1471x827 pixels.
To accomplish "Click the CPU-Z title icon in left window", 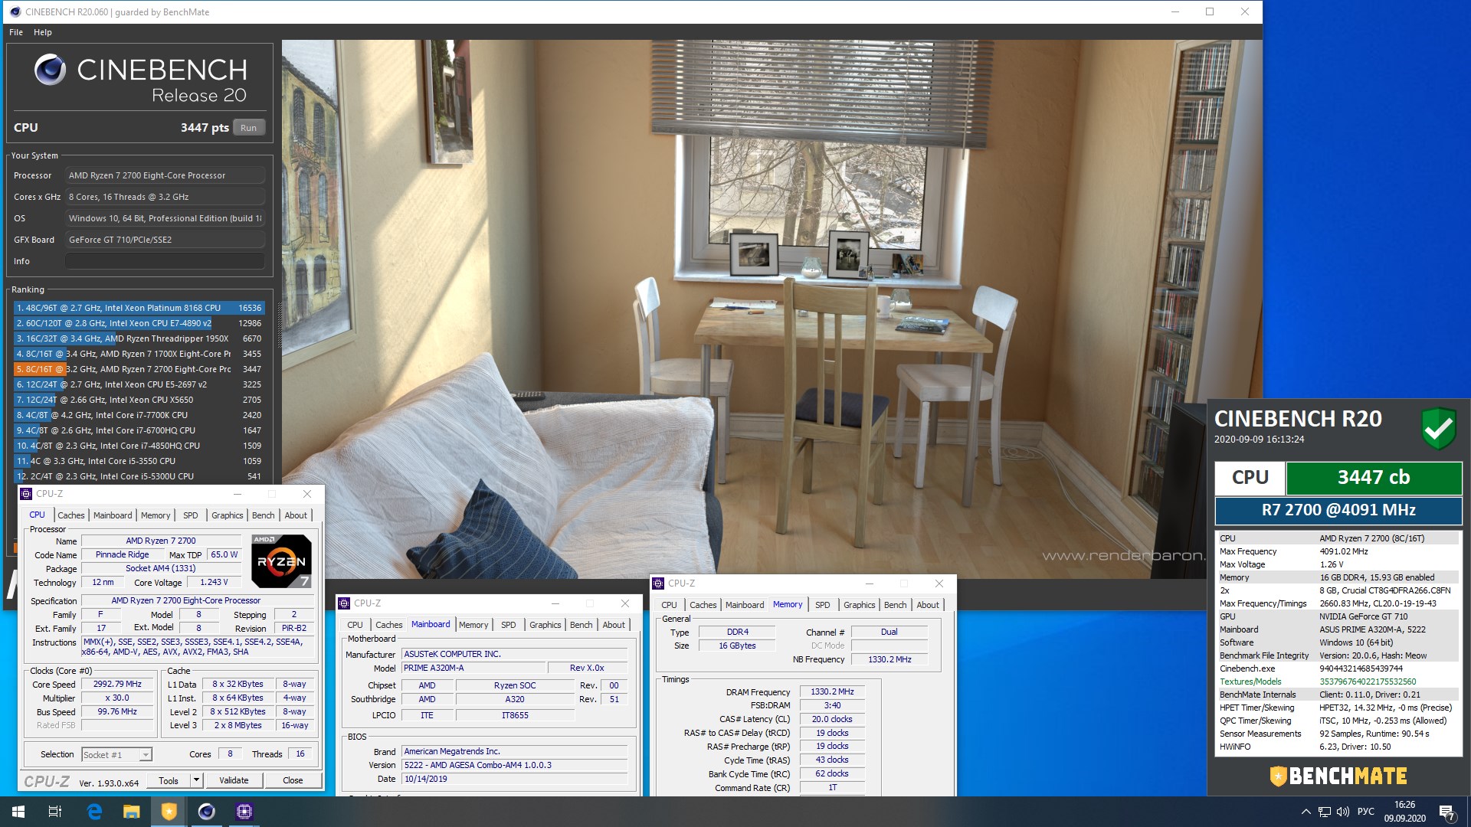I will click(26, 494).
